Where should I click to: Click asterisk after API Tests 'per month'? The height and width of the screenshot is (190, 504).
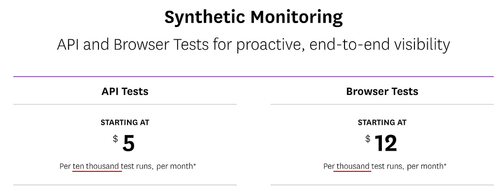coord(194,164)
